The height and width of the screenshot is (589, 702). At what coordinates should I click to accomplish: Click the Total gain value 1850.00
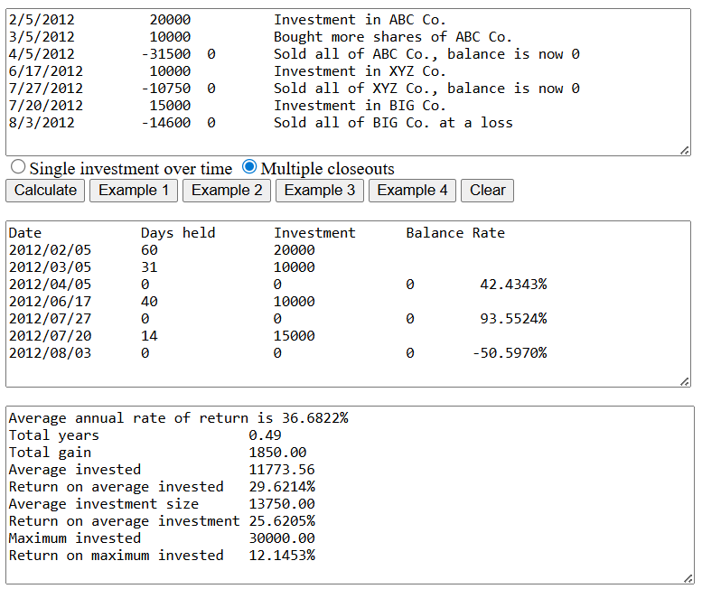click(277, 453)
